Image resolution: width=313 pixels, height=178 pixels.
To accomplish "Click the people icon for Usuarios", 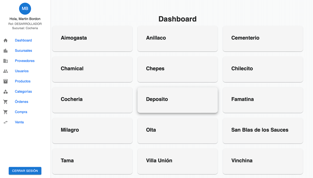I will coord(5,71).
